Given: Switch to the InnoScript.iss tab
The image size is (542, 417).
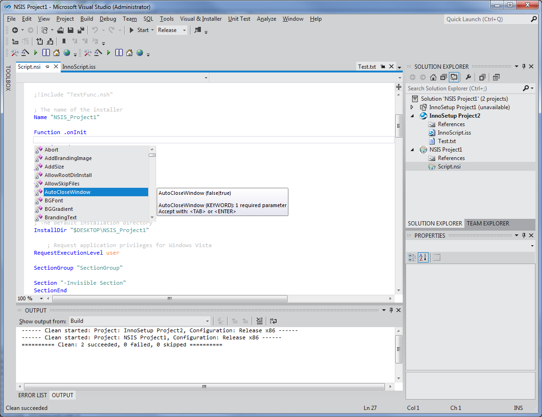Looking at the screenshot, I should tap(79, 67).
